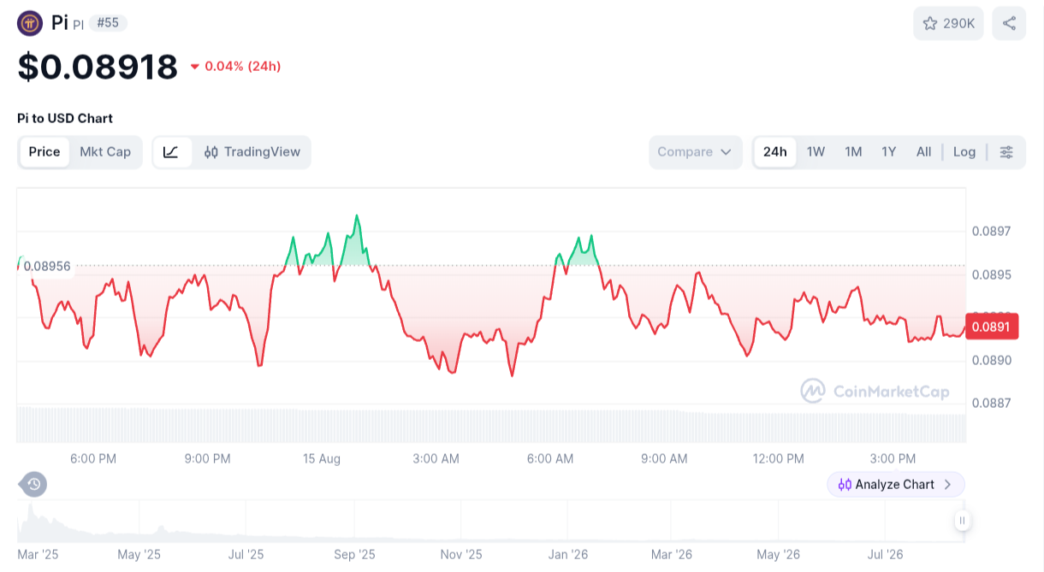The height and width of the screenshot is (572, 1044).
Task: Click the 0.04% (24h) change indicator
Action: point(235,67)
